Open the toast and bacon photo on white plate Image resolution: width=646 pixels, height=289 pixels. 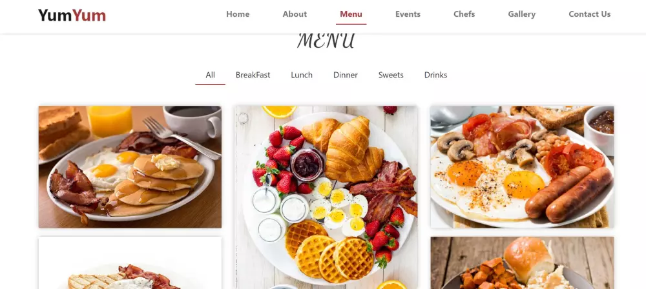[130, 263]
